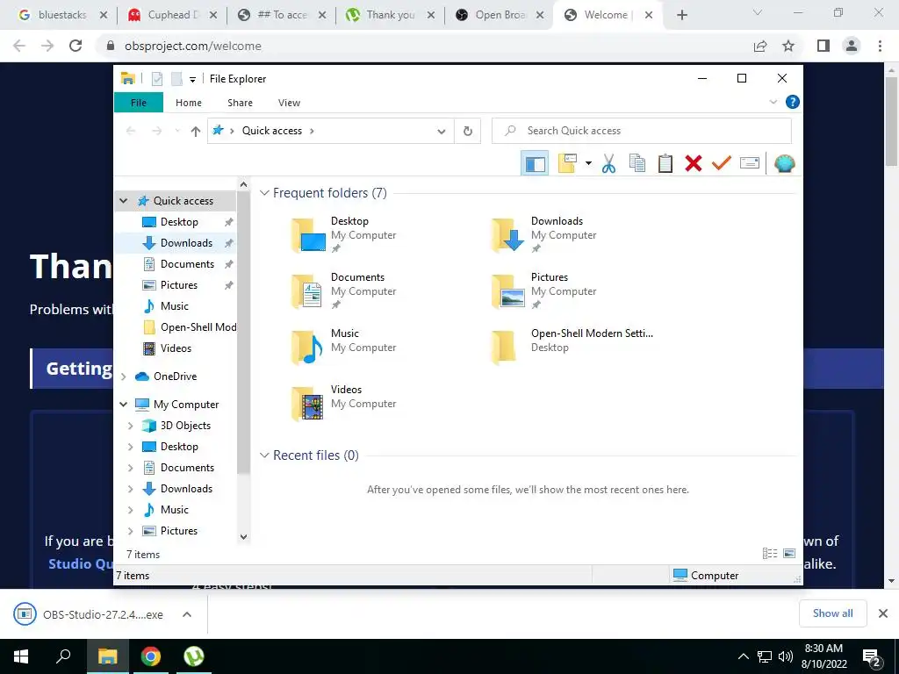Open uTorrent from the taskbar
Screen dimensions: 899x674
pyautogui.click(x=194, y=656)
